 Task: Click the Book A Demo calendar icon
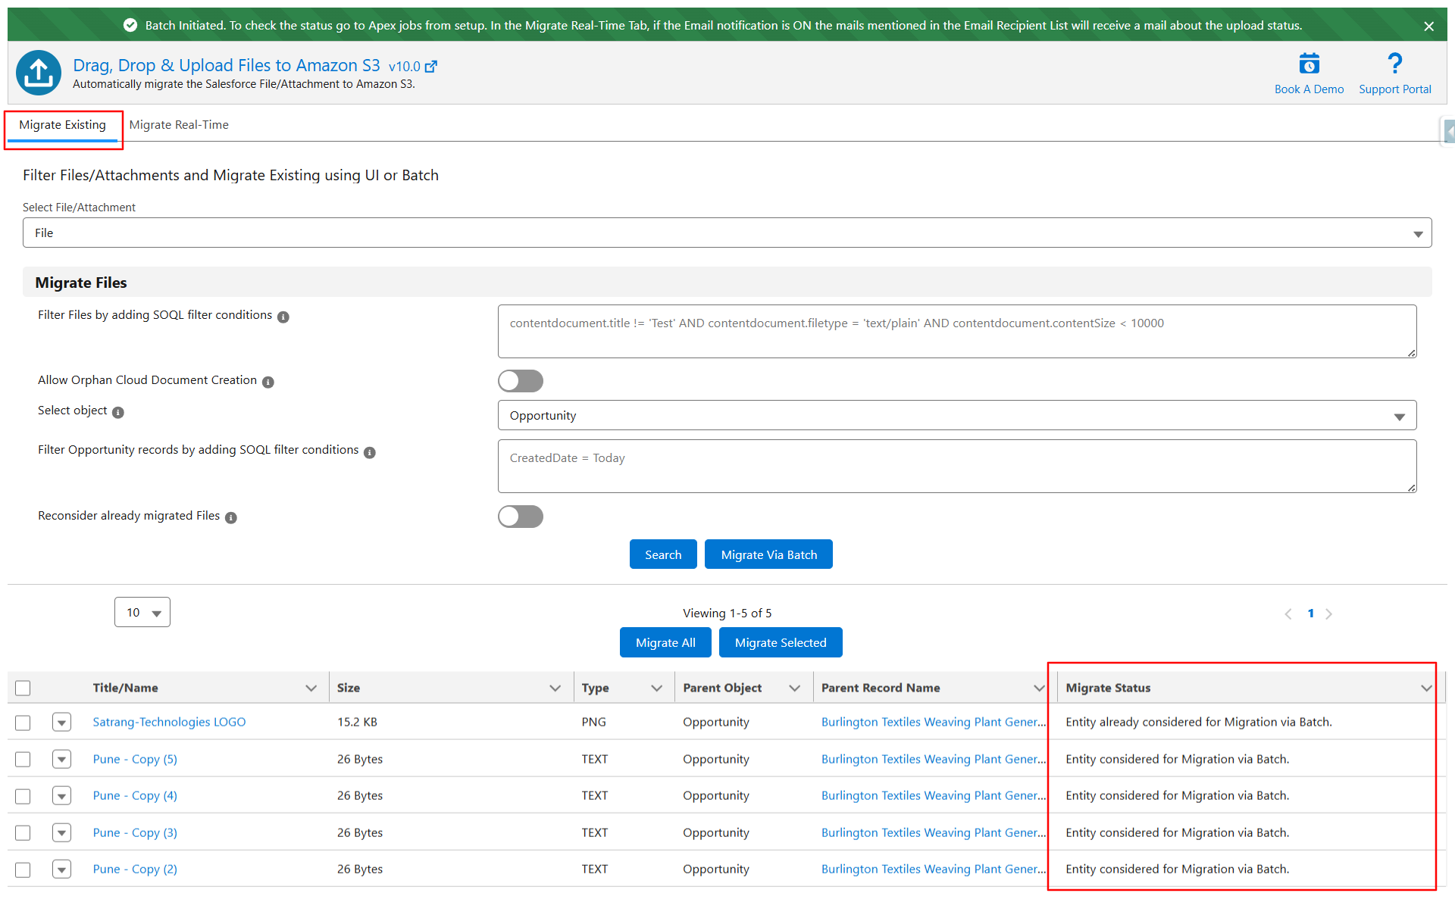point(1309,64)
